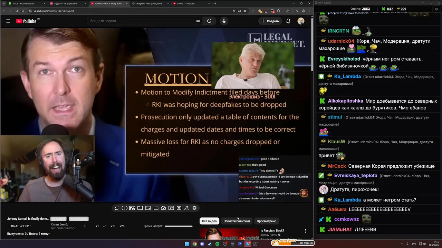Click username MrCock in chat
This screenshot has height=248, width=442.
(x=337, y=166)
